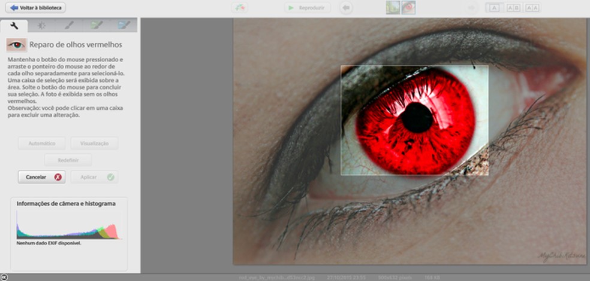Click the red X icon on the Cancelar button

click(58, 177)
